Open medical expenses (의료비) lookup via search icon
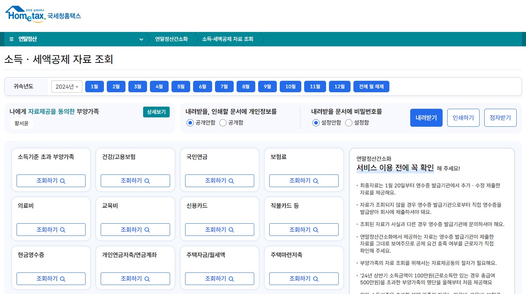The width and height of the screenshot is (526, 294). (x=63, y=229)
